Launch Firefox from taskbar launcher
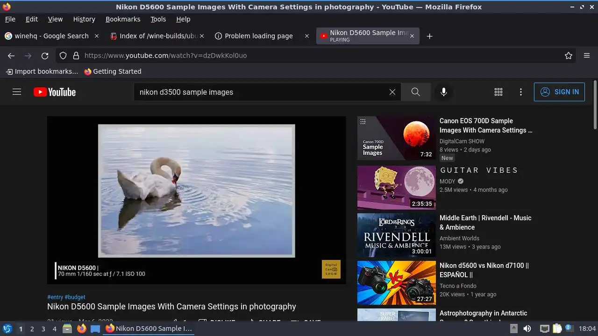The image size is (598, 336). click(x=81, y=329)
